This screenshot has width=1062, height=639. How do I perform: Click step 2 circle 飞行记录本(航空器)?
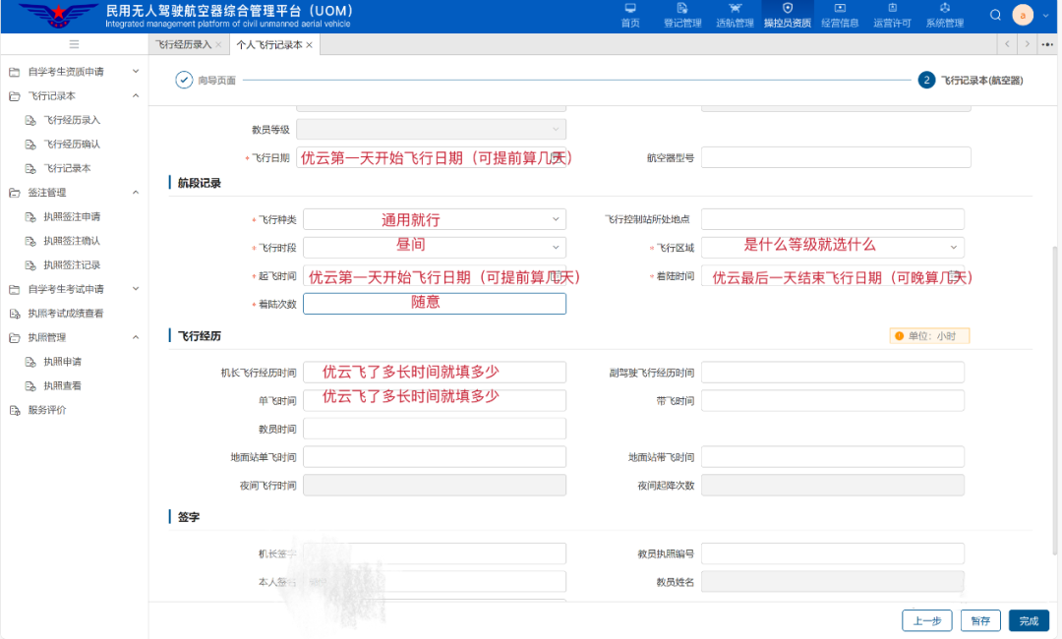tap(926, 80)
